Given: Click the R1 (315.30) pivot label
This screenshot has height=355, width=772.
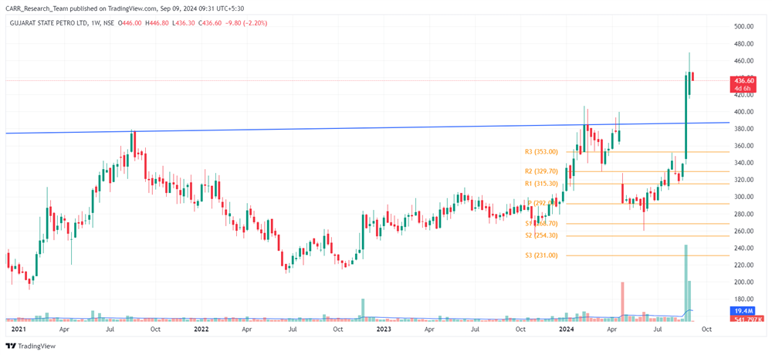Looking at the screenshot, I should [x=541, y=184].
